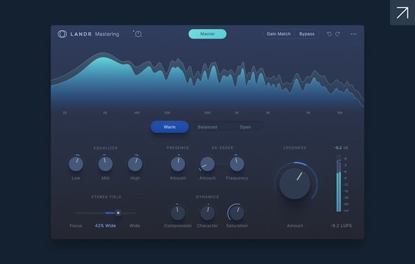This screenshot has height=264, width=415.
Task: Toggle the Bypass button
Action: click(307, 34)
